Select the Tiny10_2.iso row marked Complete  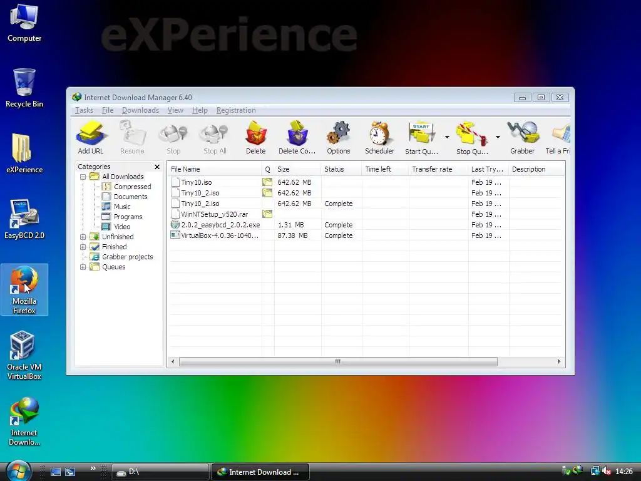coord(366,204)
